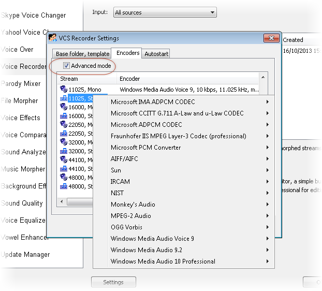Click the mono icon beside 48000, Mono
This screenshot has width=322, height=291.
(x=64, y=177)
